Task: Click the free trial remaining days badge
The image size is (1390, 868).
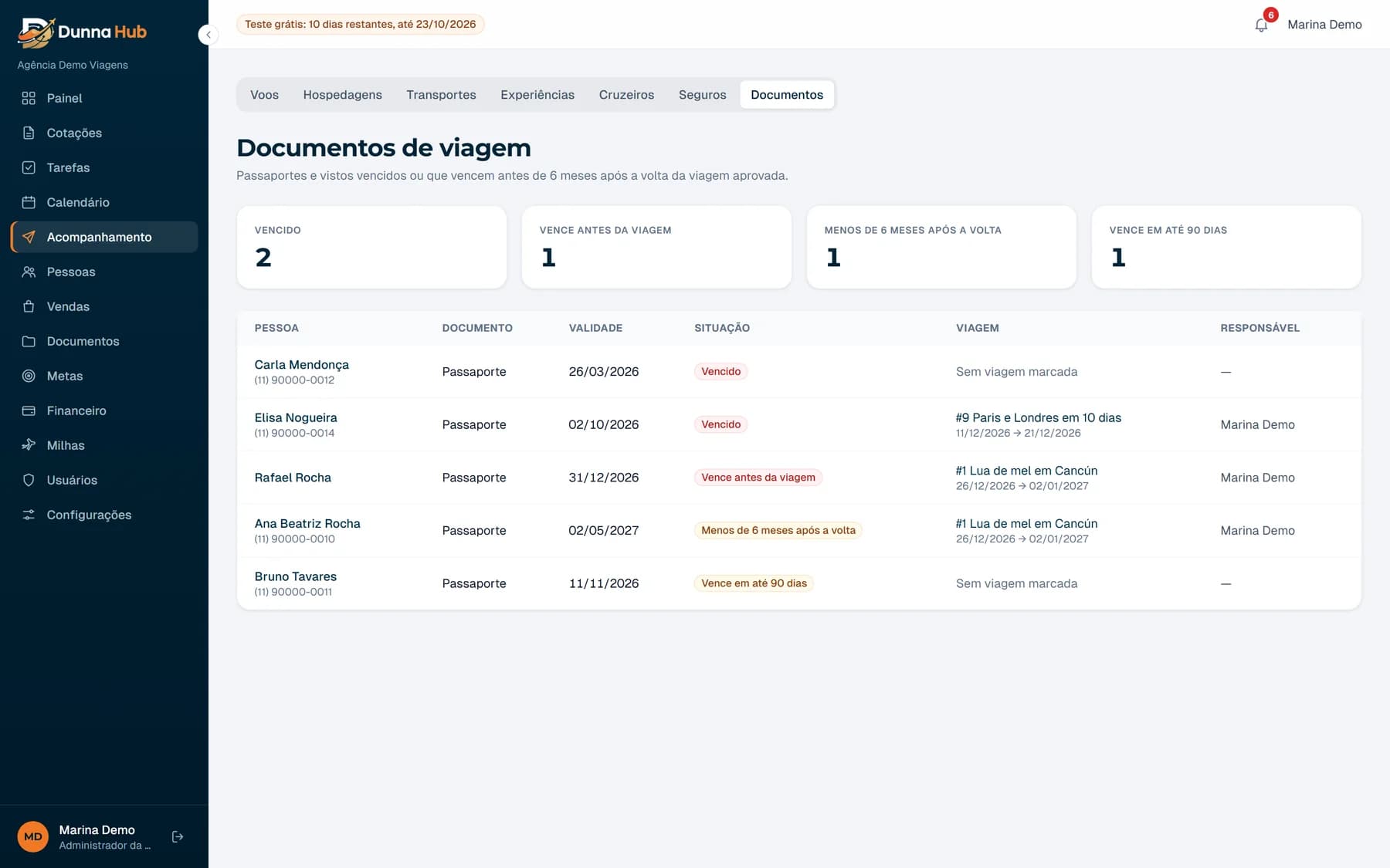Action: pos(360,25)
